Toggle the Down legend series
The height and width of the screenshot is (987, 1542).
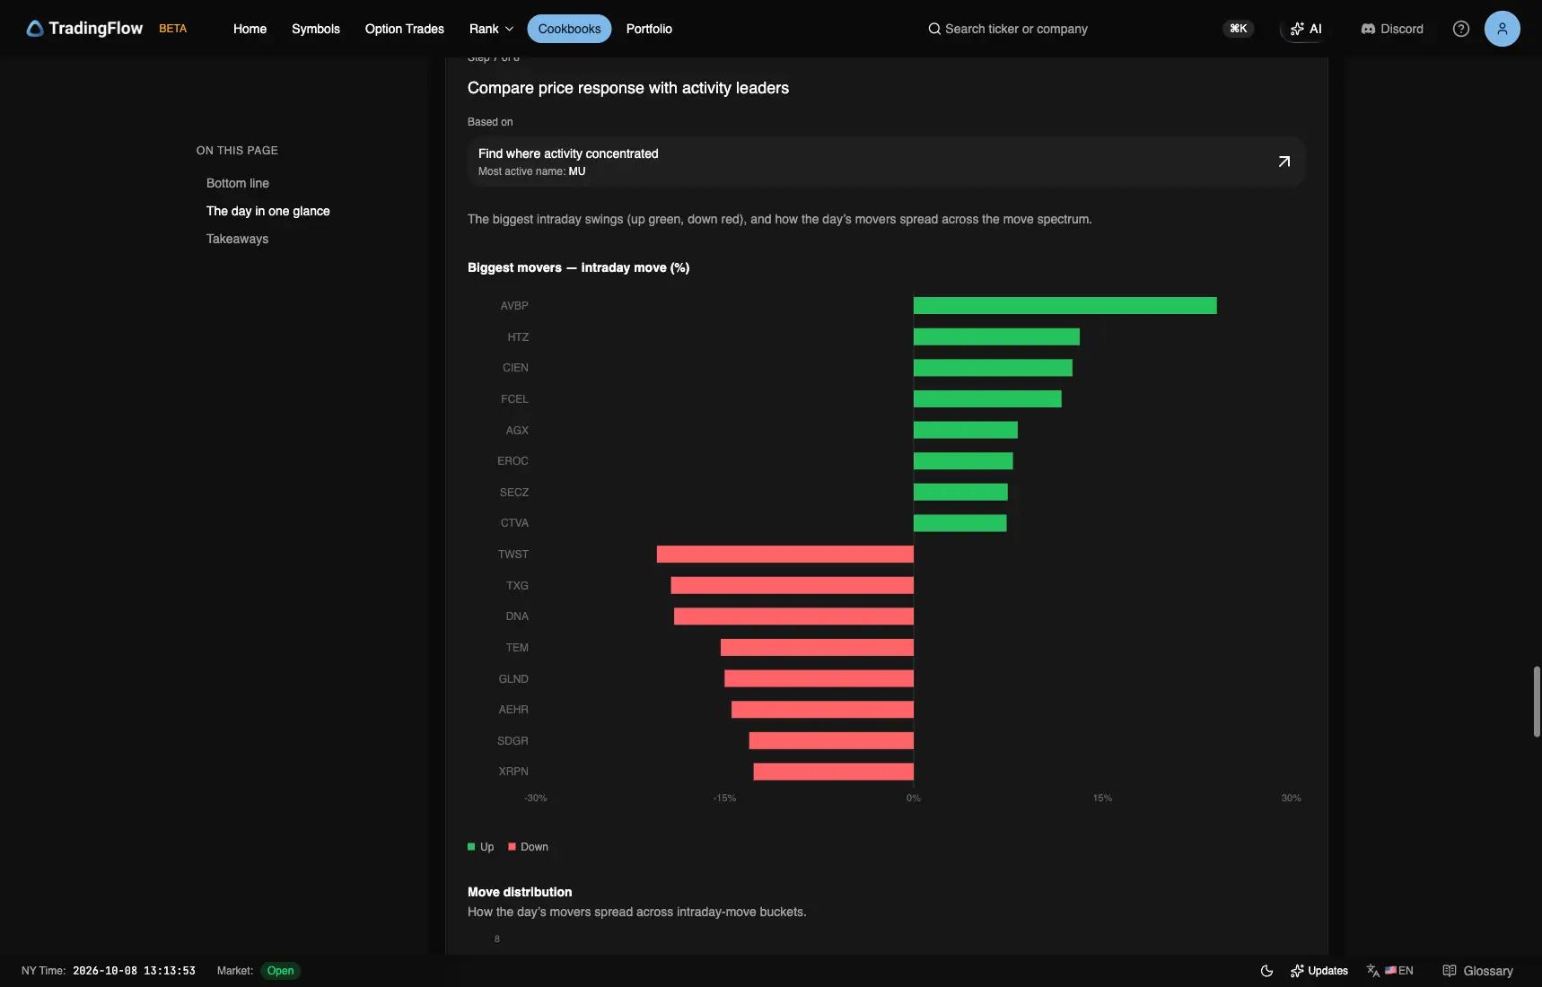click(529, 847)
